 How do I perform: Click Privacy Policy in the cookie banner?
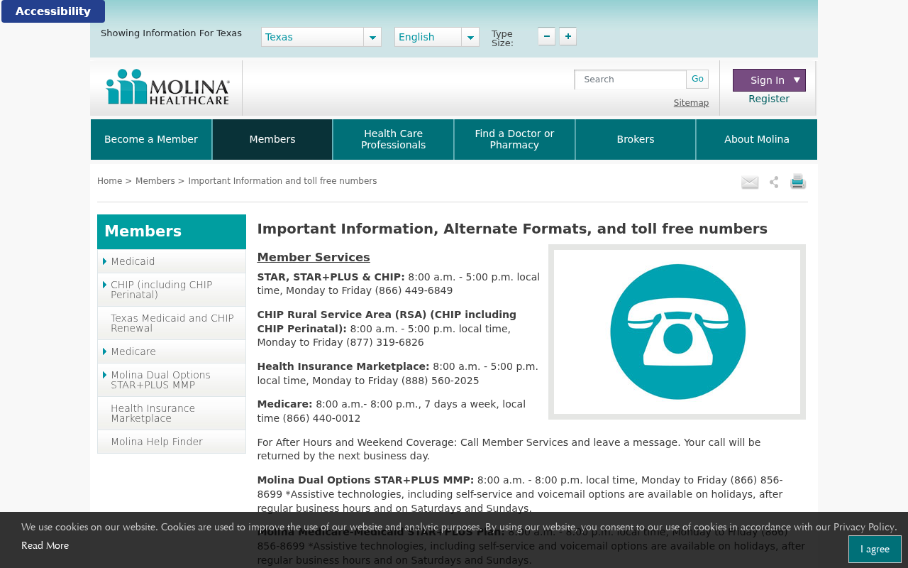pyautogui.click(x=865, y=527)
